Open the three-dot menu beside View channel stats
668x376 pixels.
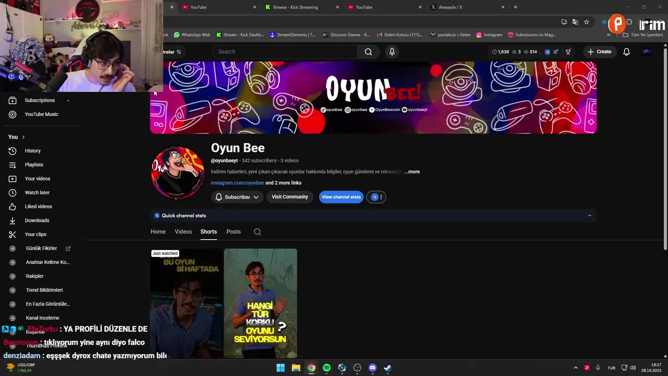[x=381, y=197]
